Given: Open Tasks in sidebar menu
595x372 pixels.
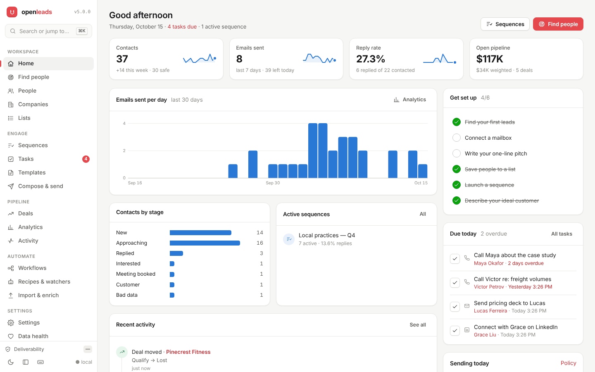Looking at the screenshot, I should coord(49,159).
